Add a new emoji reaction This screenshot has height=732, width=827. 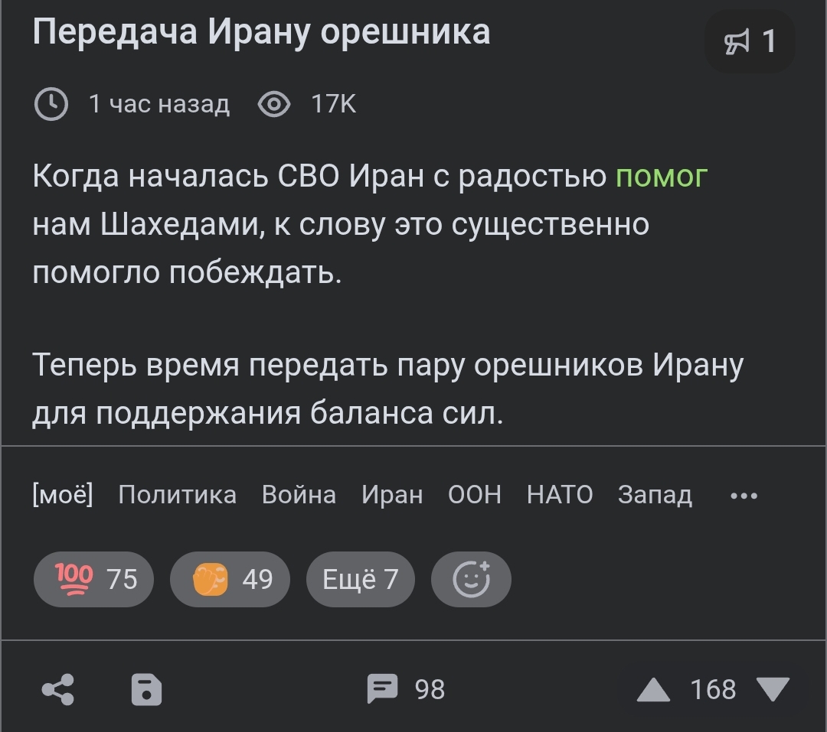[471, 579]
